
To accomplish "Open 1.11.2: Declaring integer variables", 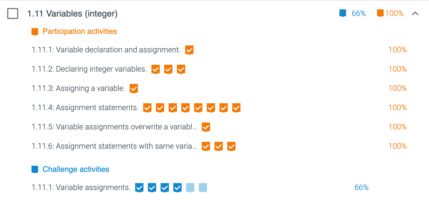I will click(89, 69).
